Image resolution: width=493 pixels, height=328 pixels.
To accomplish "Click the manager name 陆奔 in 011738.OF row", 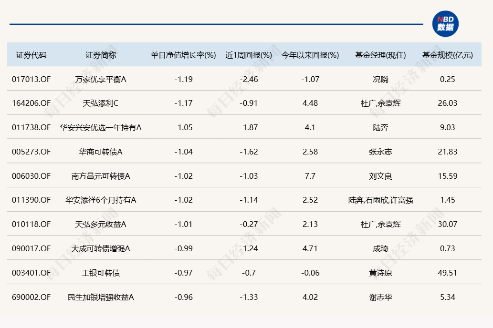I will 380,127.
